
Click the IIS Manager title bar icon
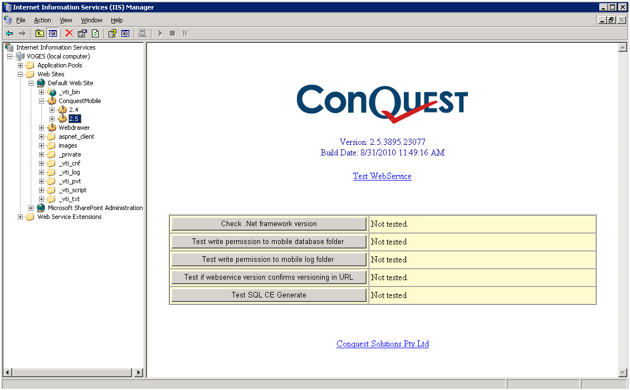[x=8, y=7]
